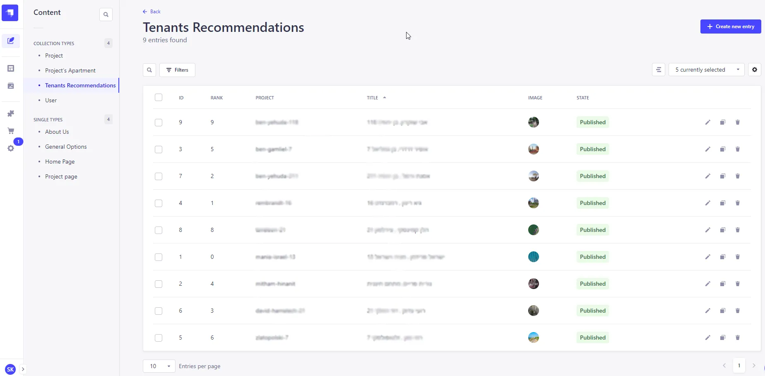Navigate to the About Us single type

pyautogui.click(x=57, y=132)
